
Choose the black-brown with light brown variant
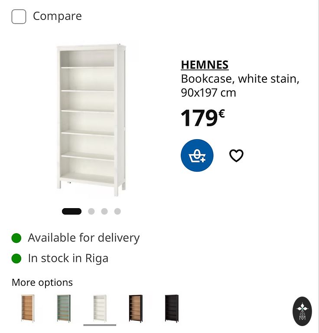click(x=136, y=308)
